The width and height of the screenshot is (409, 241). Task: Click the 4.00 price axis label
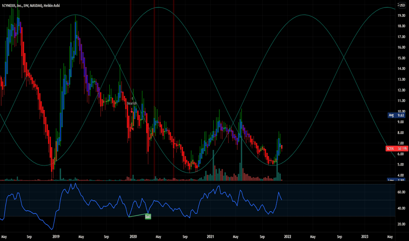[x=401, y=175]
